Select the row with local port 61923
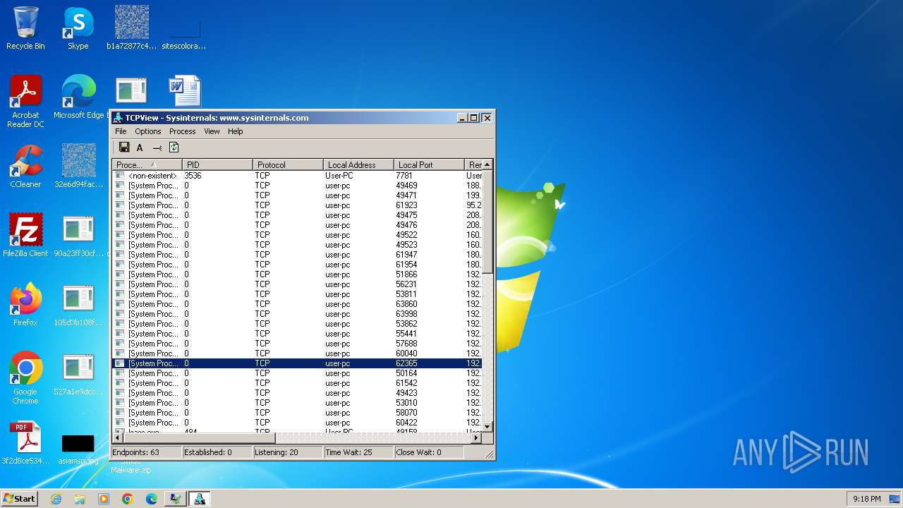Screen dimensions: 903x508 point(297,205)
